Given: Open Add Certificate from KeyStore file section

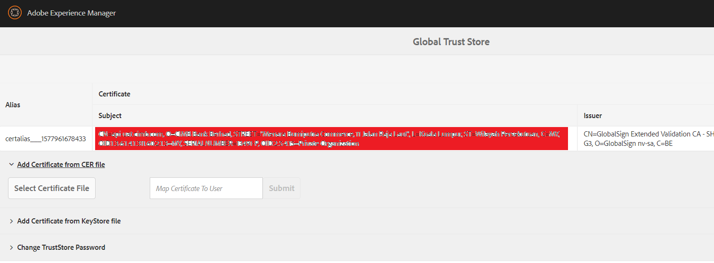Looking at the screenshot, I should [x=69, y=221].
